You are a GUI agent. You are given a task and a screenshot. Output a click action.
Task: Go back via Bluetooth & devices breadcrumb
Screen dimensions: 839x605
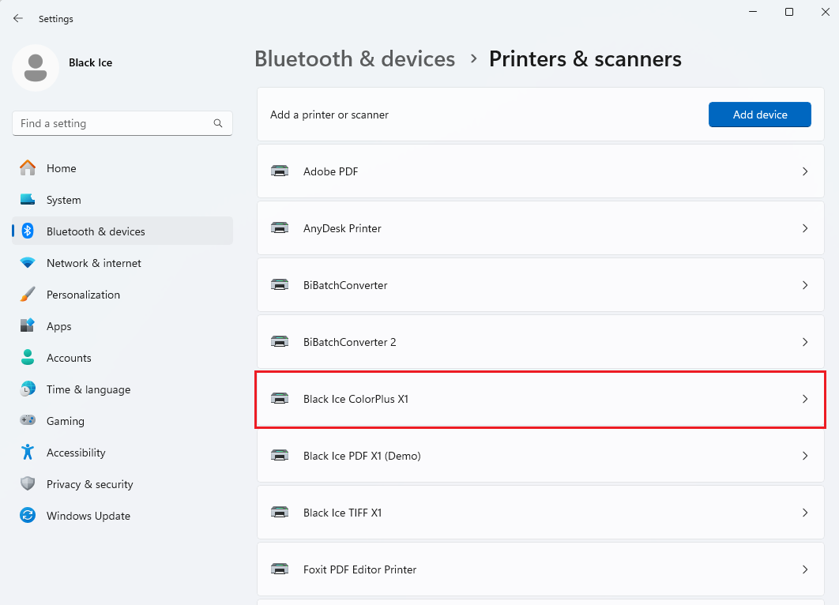coord(355,59)
